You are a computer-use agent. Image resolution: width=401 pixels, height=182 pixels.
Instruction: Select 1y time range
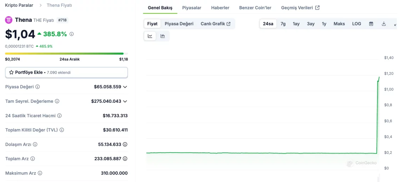click(324, 24)
